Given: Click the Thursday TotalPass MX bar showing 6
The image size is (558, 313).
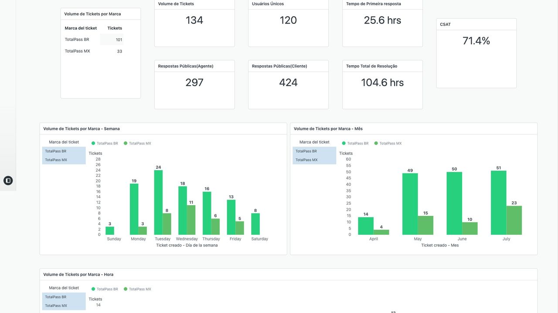Looking at the screenshot, I should pos(215,226).
